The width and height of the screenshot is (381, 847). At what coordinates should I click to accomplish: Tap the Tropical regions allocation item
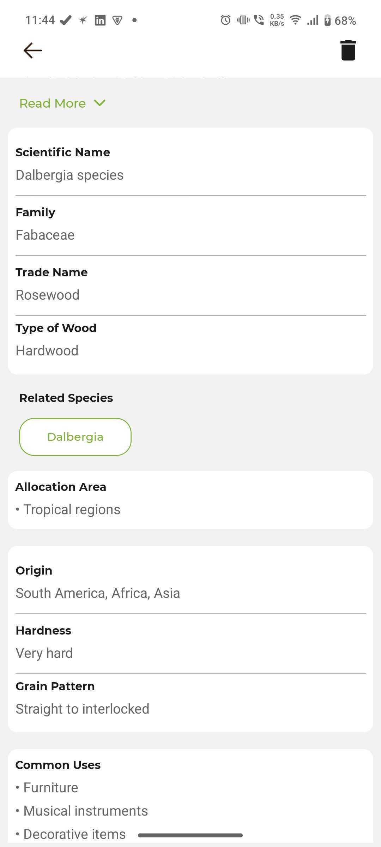point(72,510)
